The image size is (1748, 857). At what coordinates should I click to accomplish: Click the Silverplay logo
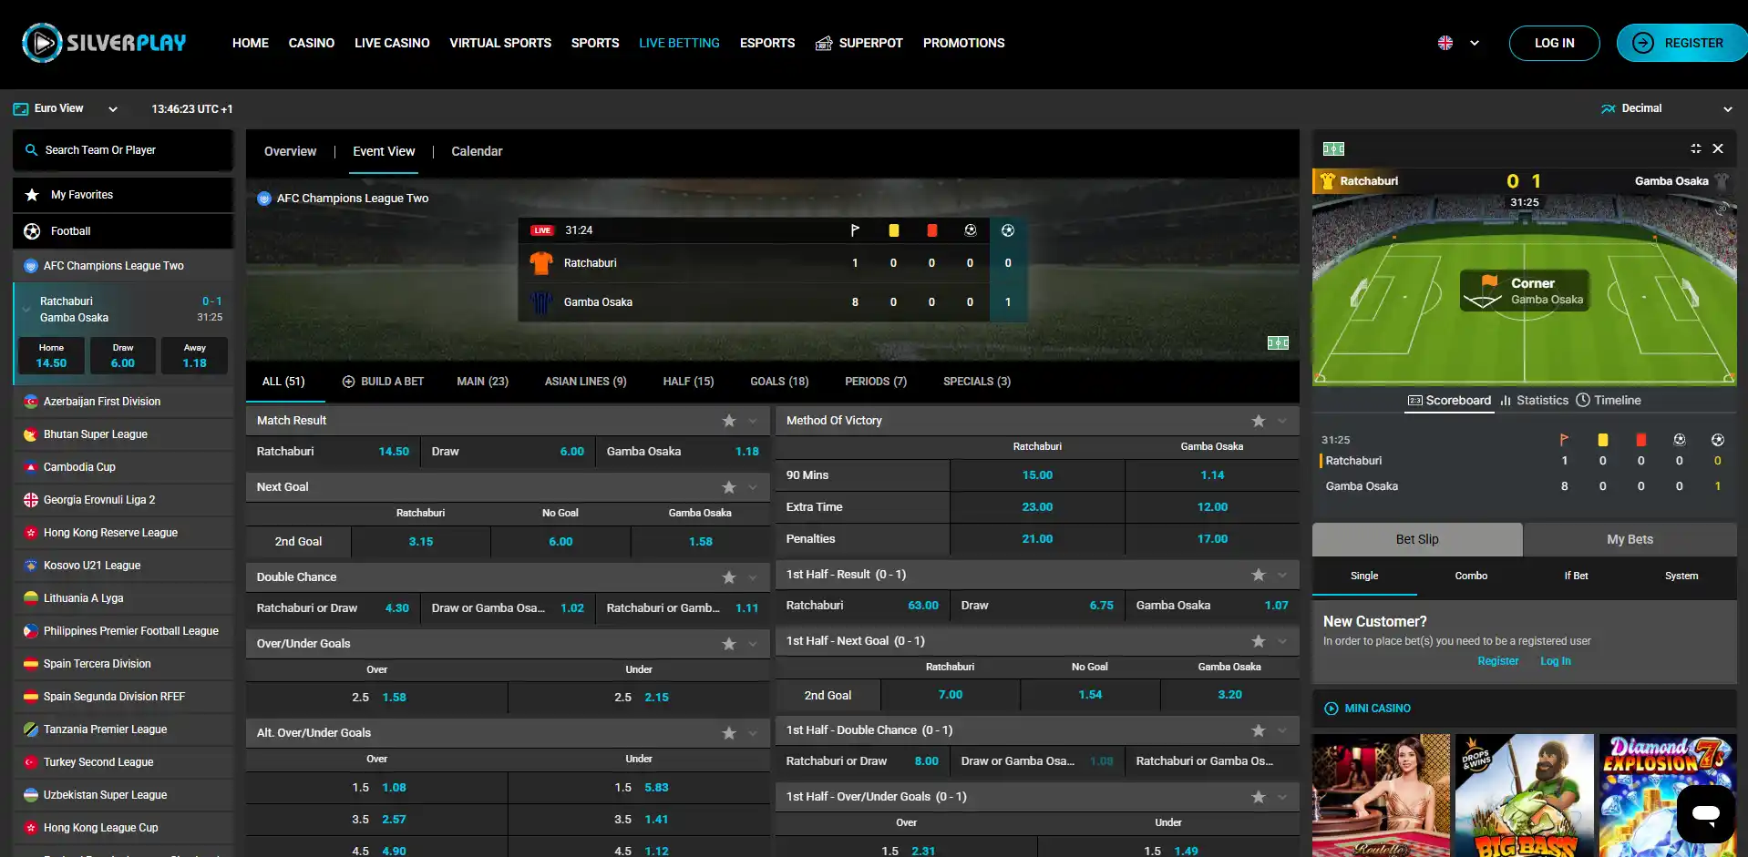coord(104,43)
